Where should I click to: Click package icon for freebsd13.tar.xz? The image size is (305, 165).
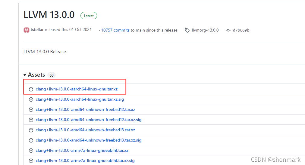[x=31, y=130]
